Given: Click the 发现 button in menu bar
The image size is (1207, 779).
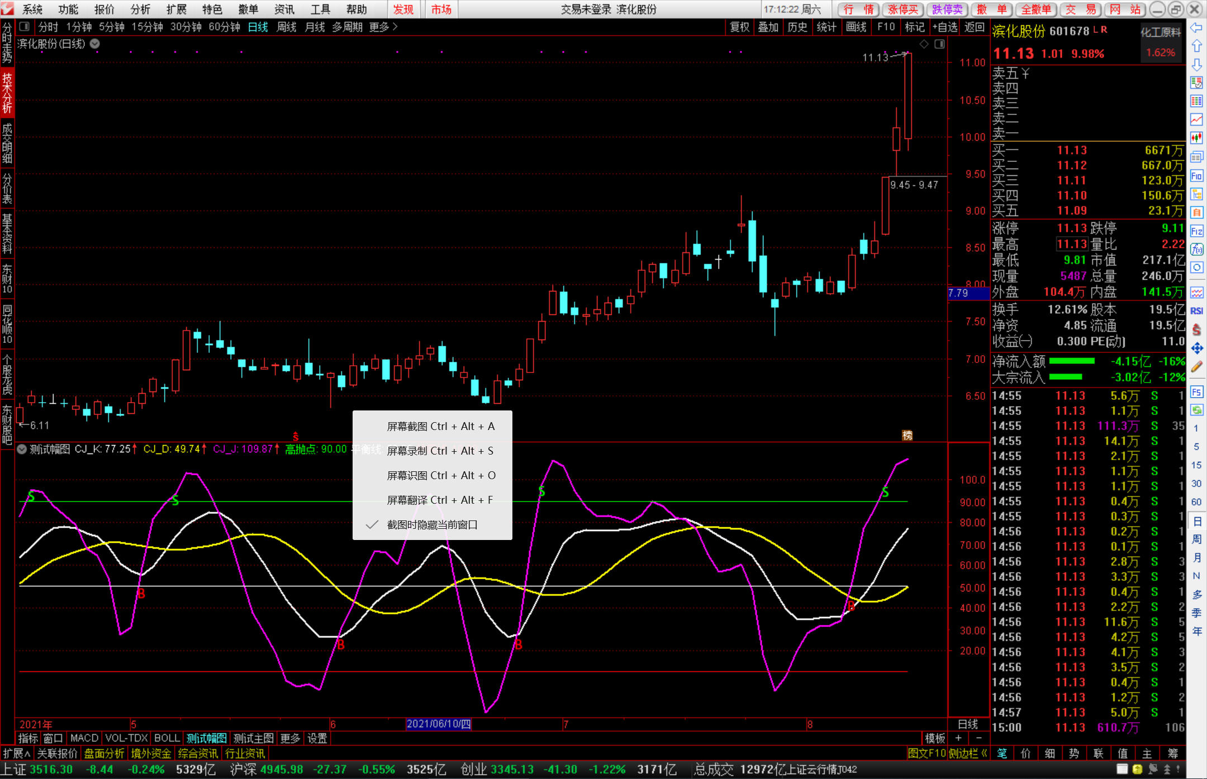Looking at the screenshot, I should pyautogui.click(x=403, y=9).
